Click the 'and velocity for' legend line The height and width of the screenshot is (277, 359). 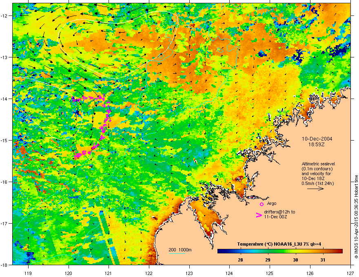[x=316, y=174]
